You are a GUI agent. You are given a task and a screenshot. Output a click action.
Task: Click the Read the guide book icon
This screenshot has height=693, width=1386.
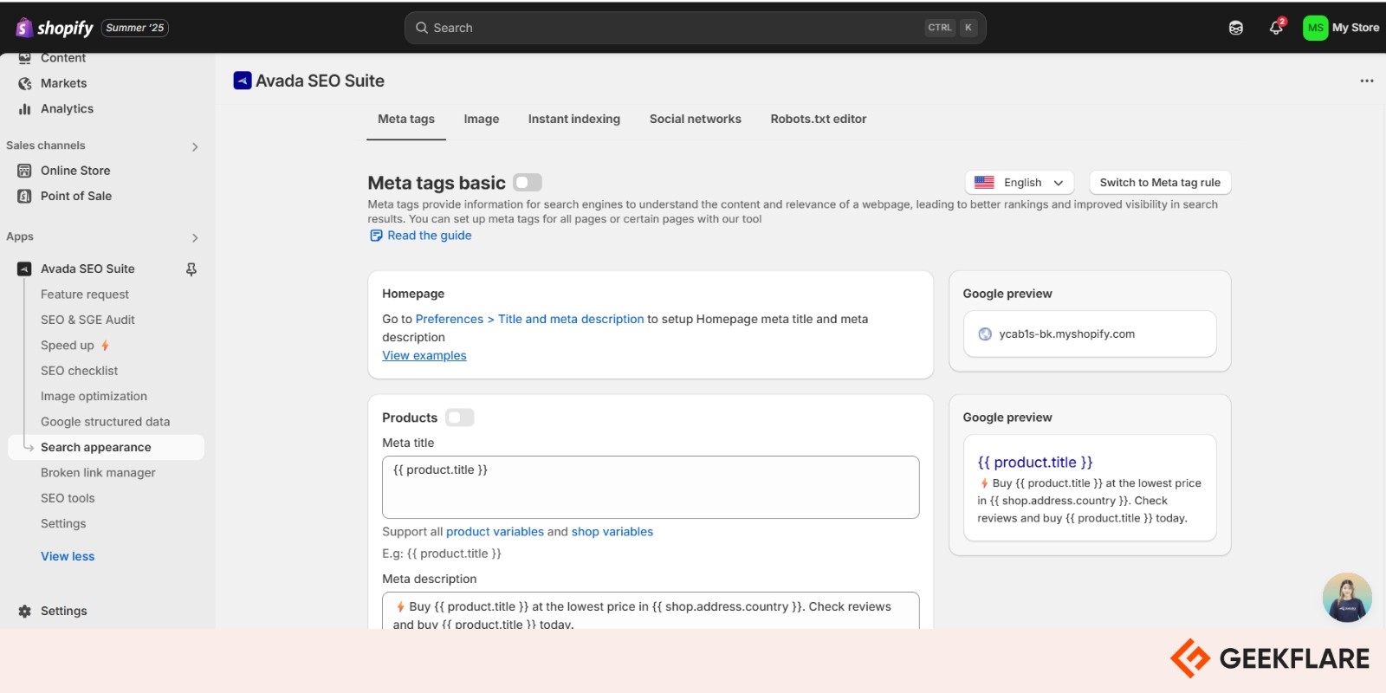(376, 236)
